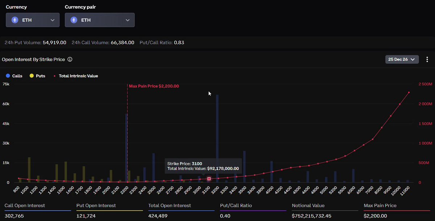Viewport: 435px width, 221px height.
Task: Click the intrinsic value point at strike 11000
Action: tap(409, 93)
